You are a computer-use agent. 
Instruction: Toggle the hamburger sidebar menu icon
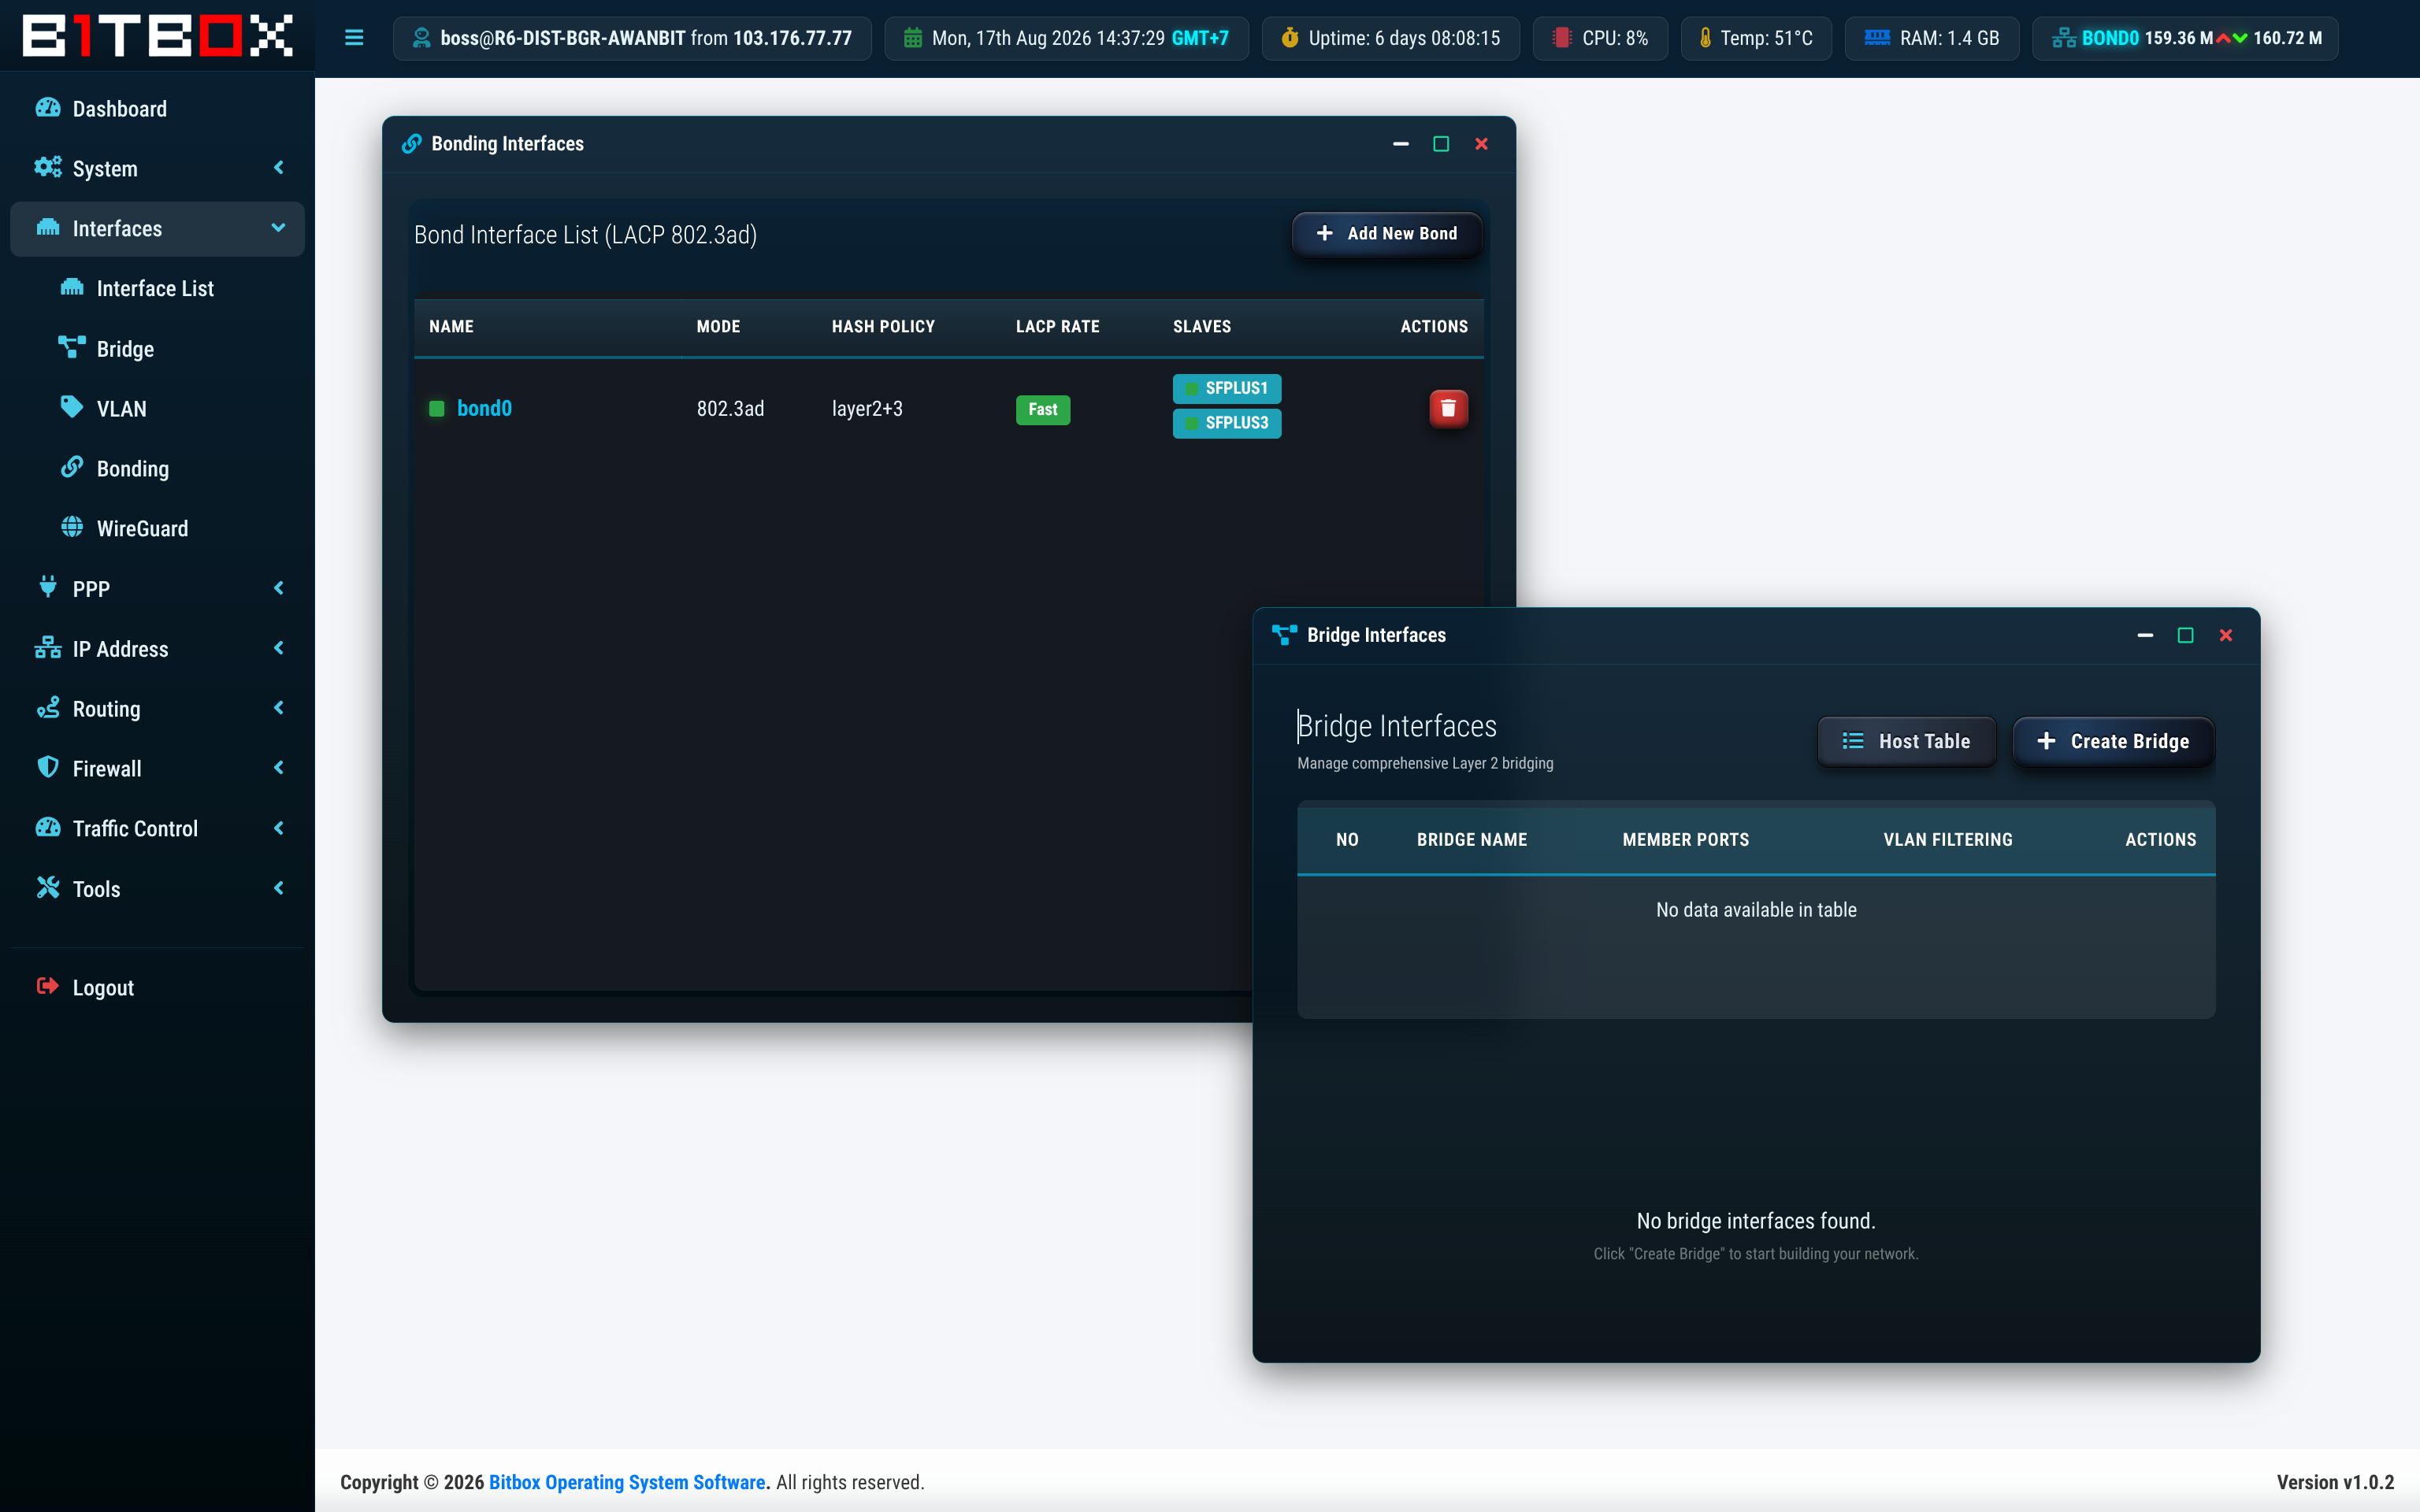(354, 38)
